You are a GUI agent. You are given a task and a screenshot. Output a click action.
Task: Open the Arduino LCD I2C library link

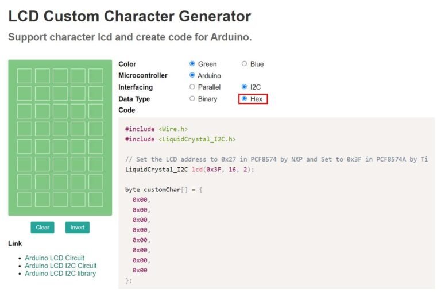pos(60,274)
